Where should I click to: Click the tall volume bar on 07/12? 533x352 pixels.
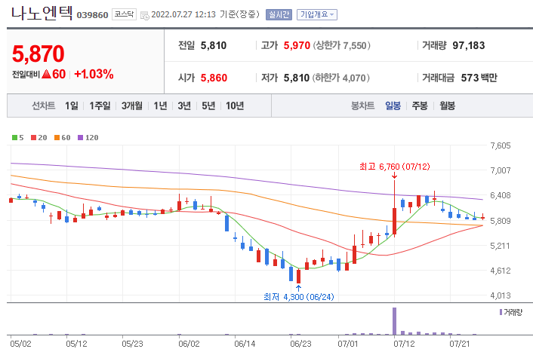tap(394, 321)
